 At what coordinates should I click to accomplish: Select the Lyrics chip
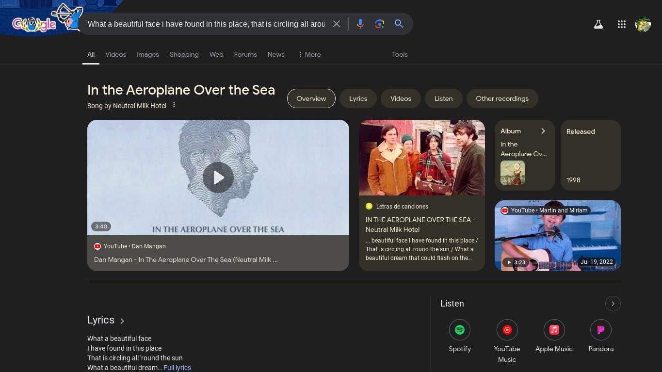coord(358,98)
